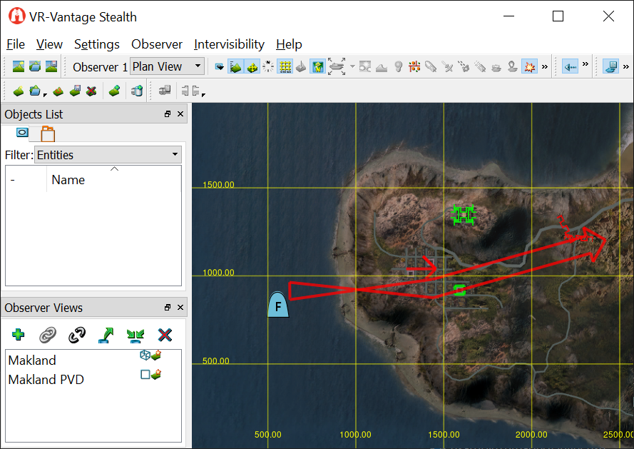Click the new scenario landscape icon
The width and height of the screenshot is (634, 449).
(19, 67)
